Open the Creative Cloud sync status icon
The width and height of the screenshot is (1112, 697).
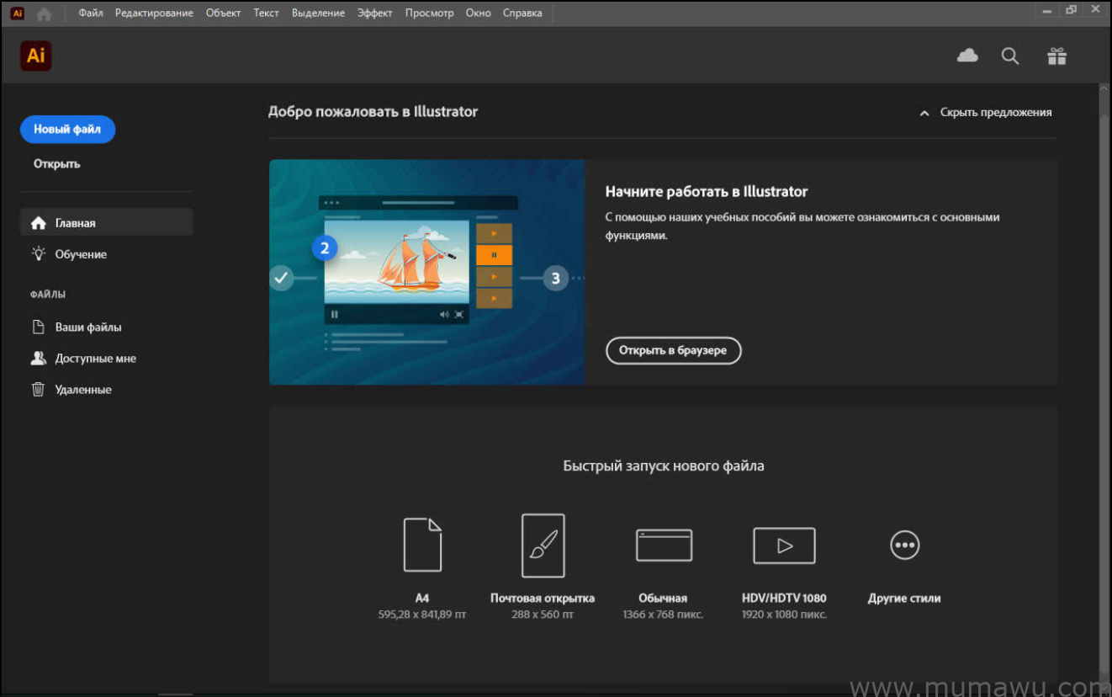click(x=967, y=56)
